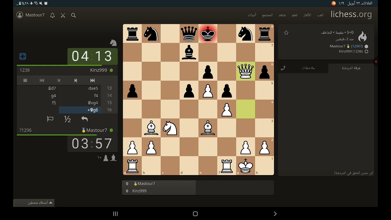Viewport: 391px width, 220px height.
Task: Click the white king on g1
Action: point(246,166)
